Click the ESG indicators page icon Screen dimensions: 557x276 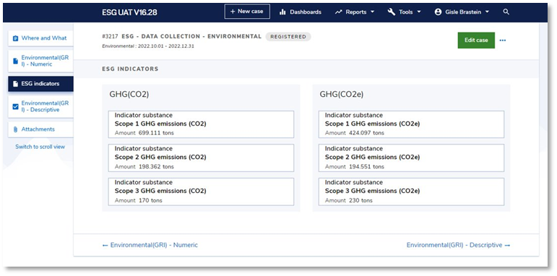point(15,84)
